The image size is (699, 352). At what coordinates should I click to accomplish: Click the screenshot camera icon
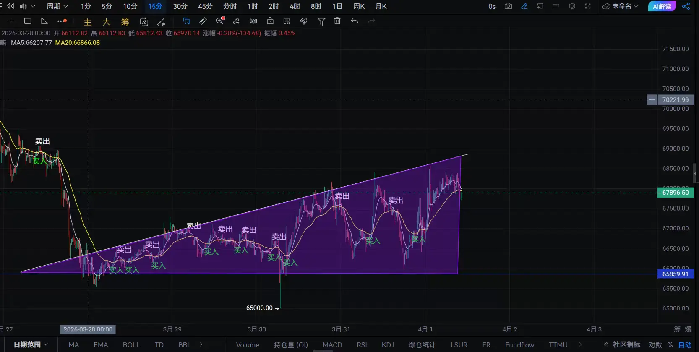point(508,6)
